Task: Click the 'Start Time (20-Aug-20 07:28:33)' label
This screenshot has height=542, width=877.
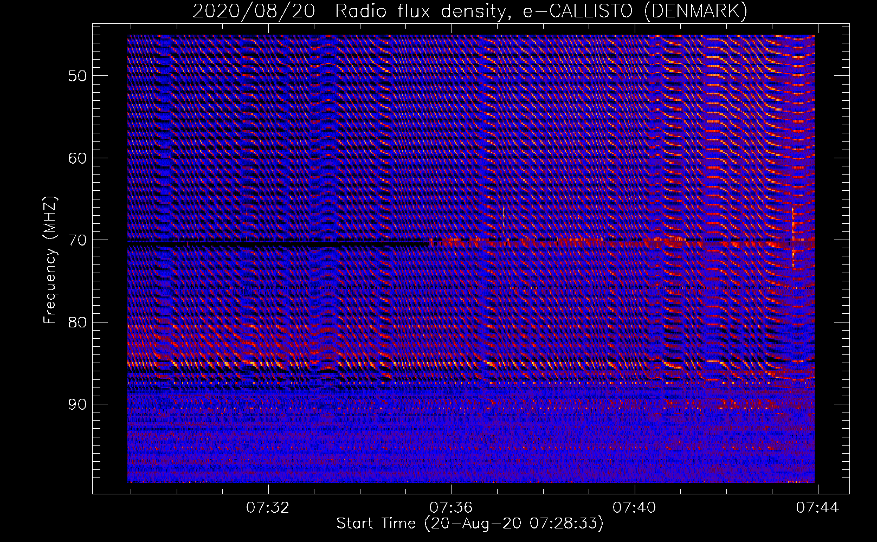Action: pos(470,524)
